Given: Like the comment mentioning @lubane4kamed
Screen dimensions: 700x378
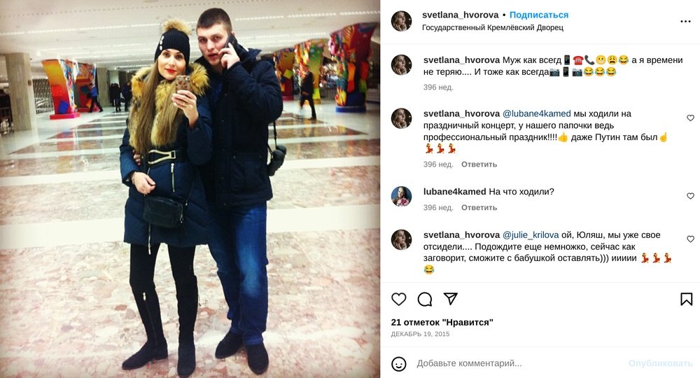Looking at the screenshot, I should 690,118.
